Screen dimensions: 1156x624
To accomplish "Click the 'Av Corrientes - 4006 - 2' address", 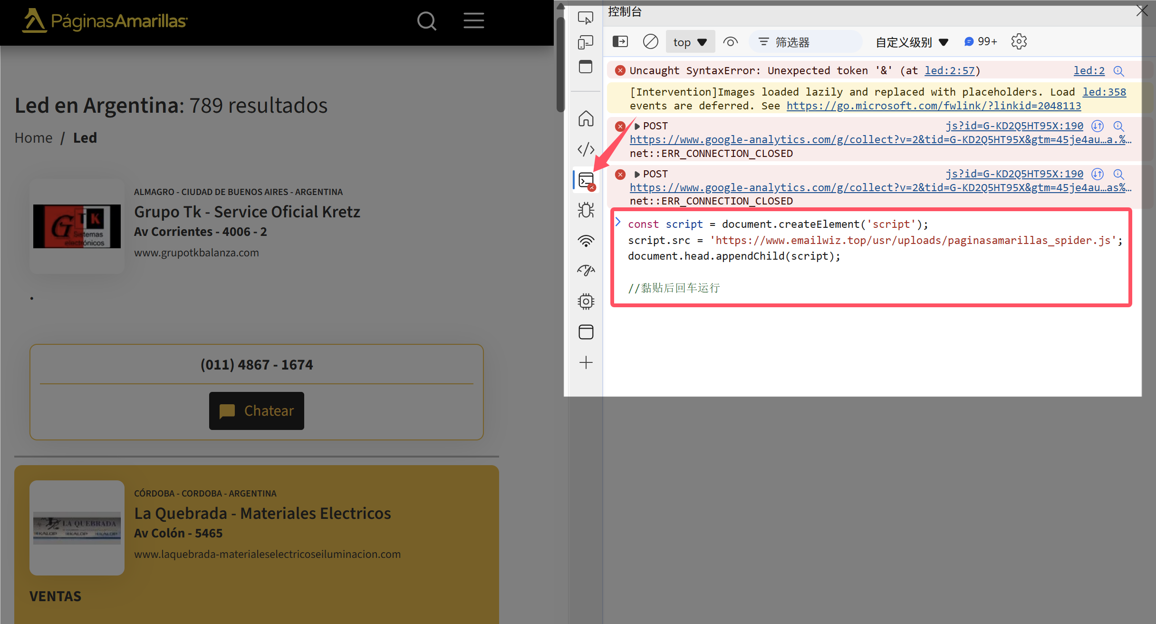I will (201, 232).
